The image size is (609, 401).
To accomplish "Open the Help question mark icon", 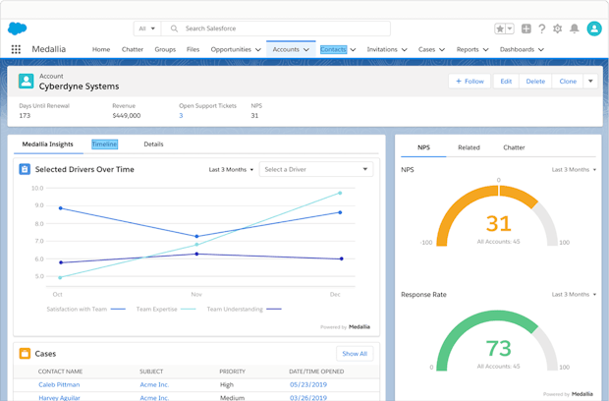I will tap(542, 29).
